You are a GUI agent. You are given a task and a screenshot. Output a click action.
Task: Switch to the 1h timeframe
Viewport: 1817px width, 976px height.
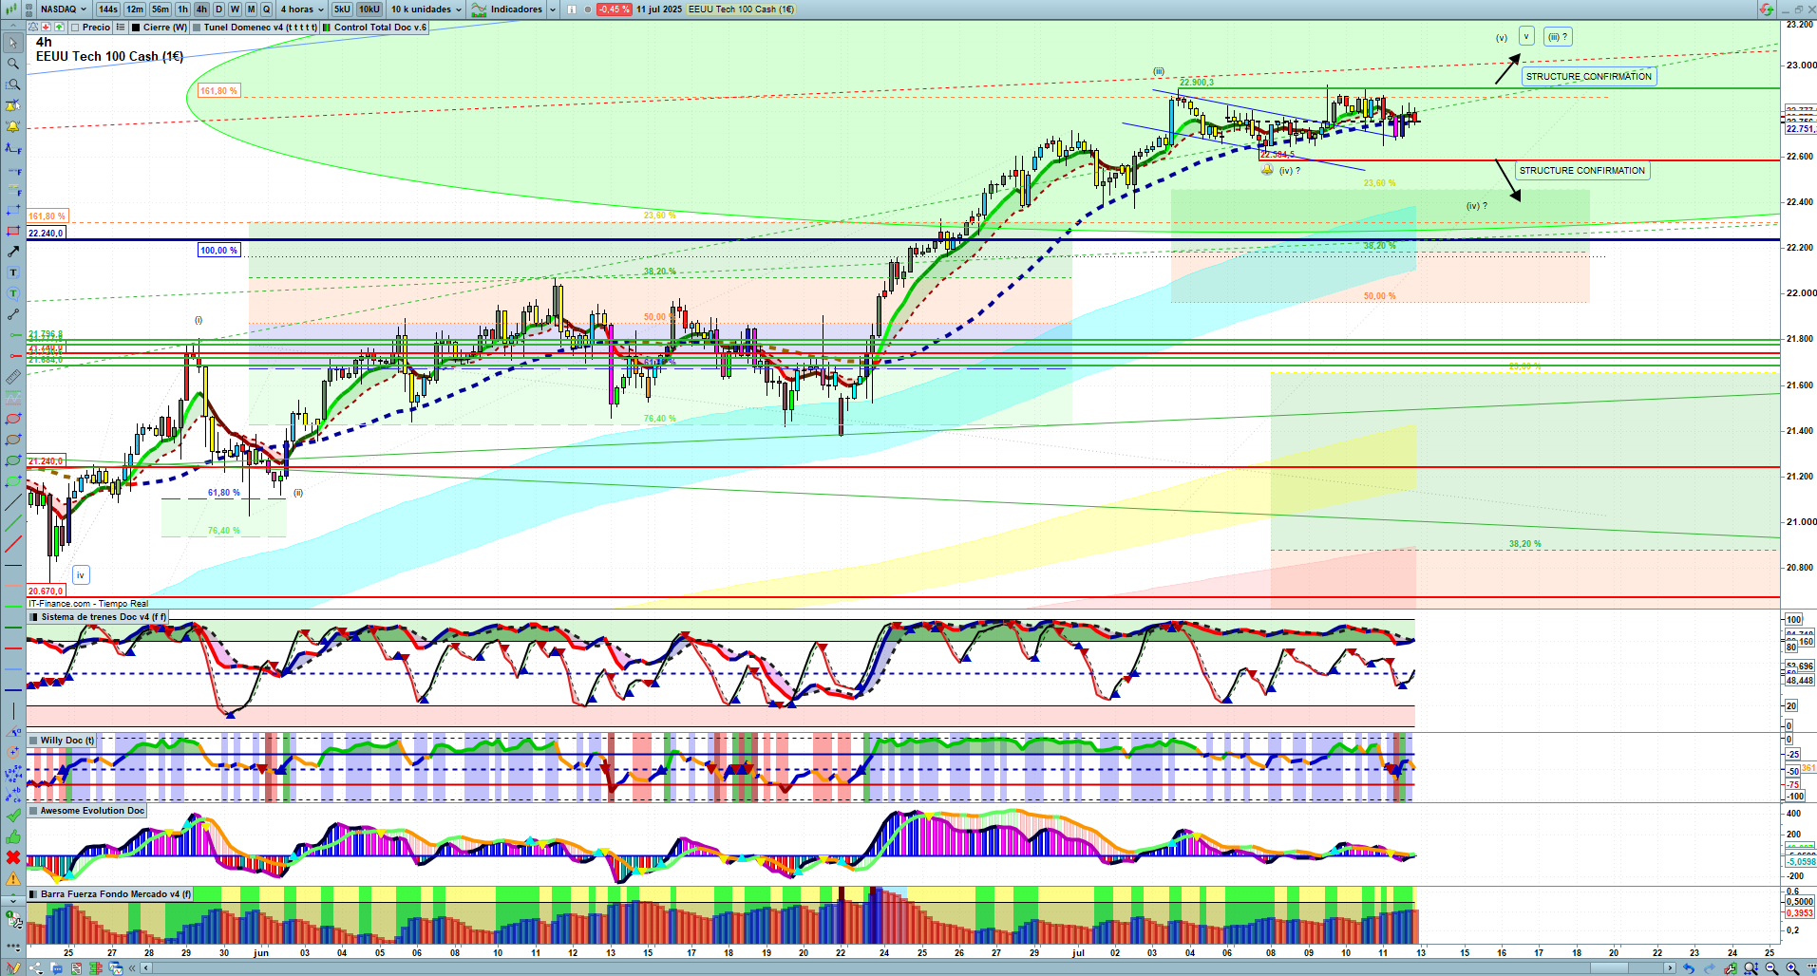(183, 9)
